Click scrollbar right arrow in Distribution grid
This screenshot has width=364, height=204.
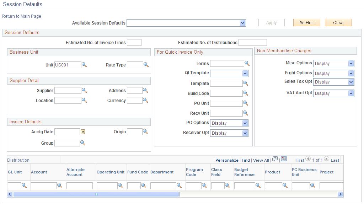click(x=340, y=194)
